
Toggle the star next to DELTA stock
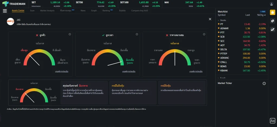[219, 50]
